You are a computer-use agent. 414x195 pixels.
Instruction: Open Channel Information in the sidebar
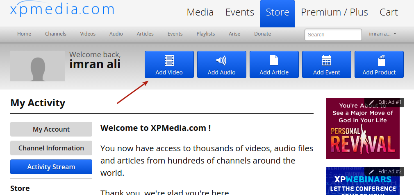tap(51, 148)
